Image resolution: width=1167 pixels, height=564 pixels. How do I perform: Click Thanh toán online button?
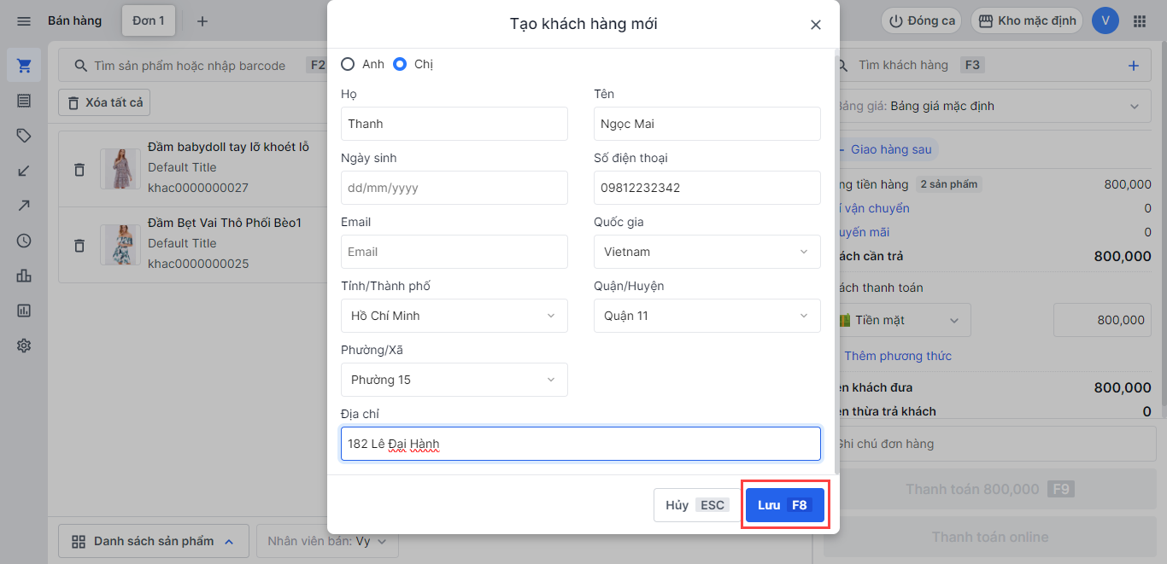coord(989,537)
